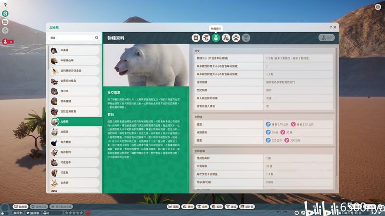Click the five-star zoo rating in bottom bar

(x=74, y=213)
